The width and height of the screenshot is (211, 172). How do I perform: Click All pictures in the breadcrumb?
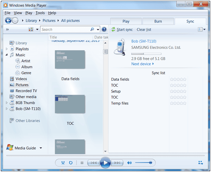pyautogui.click(x=70, y=20)
